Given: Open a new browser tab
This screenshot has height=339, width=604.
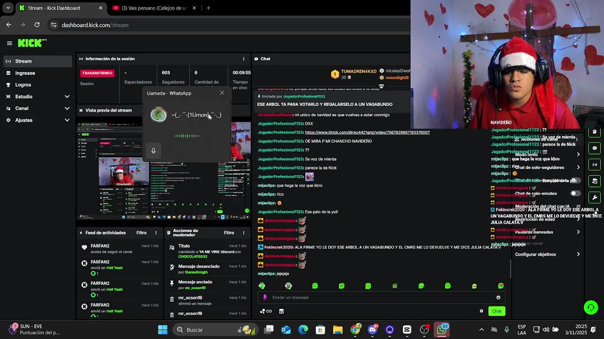Looking at the screenshot, I should [x=209, y=8].
